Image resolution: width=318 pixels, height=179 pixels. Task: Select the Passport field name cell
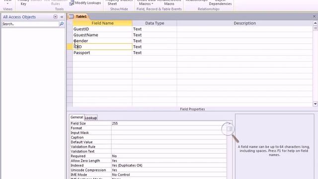click(102, 53)
